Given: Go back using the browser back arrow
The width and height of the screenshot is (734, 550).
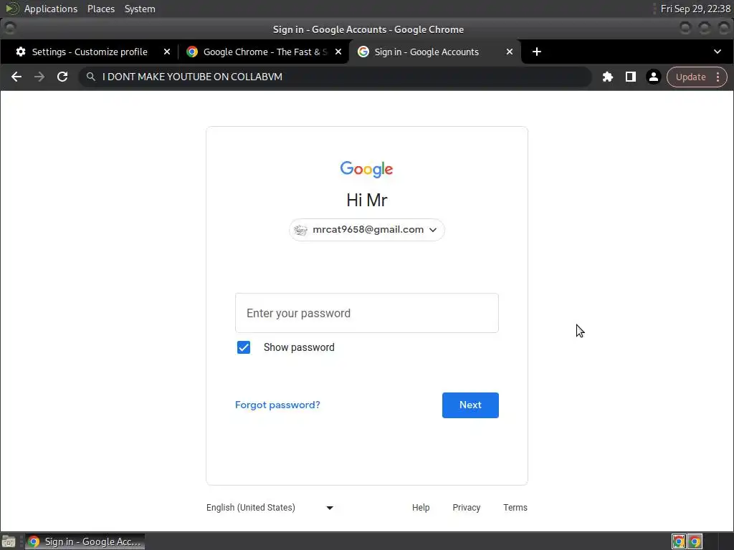Looking at the screenshot, I should [16, 77].
